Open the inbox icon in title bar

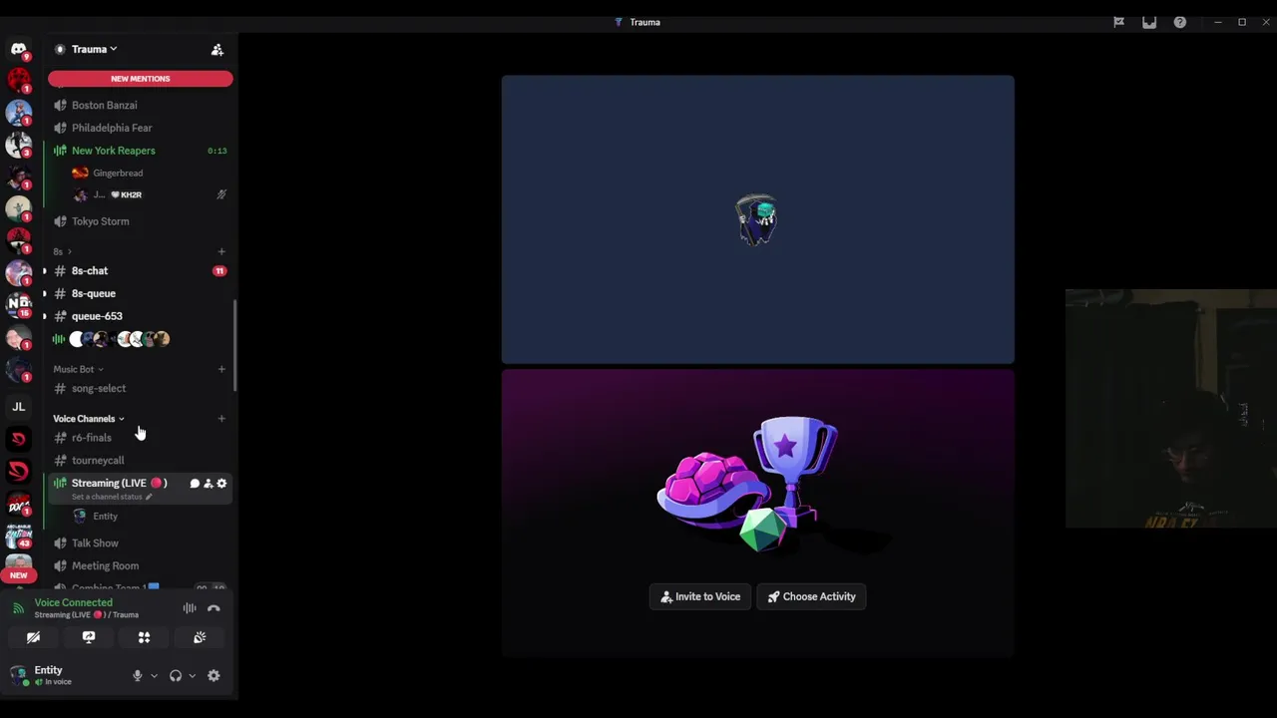click(x=1149, y=22)
